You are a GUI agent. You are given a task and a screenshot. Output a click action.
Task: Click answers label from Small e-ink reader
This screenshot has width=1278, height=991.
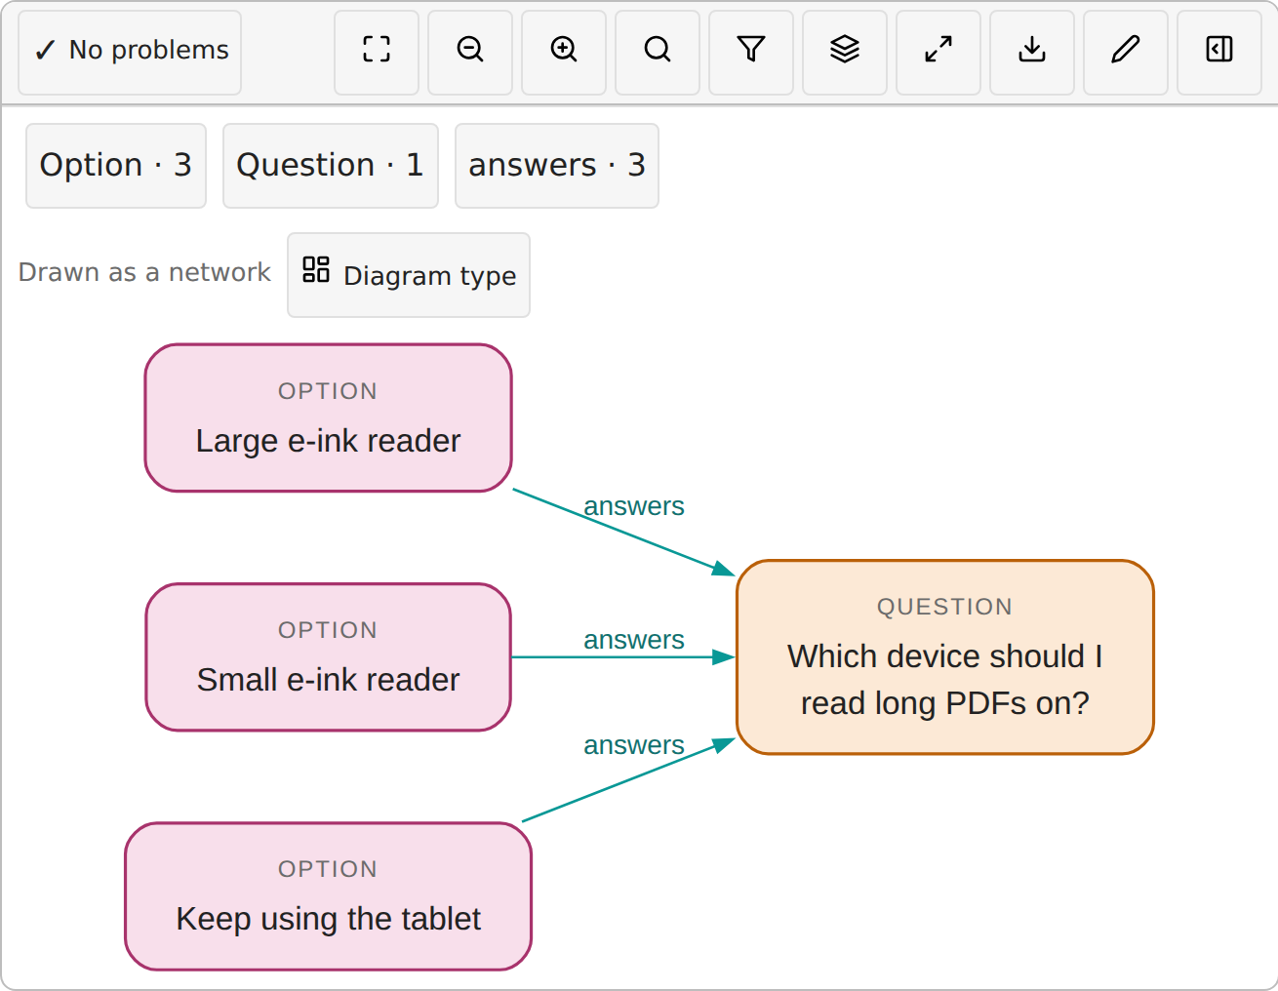pyautogui.click(x=634, y=640)
